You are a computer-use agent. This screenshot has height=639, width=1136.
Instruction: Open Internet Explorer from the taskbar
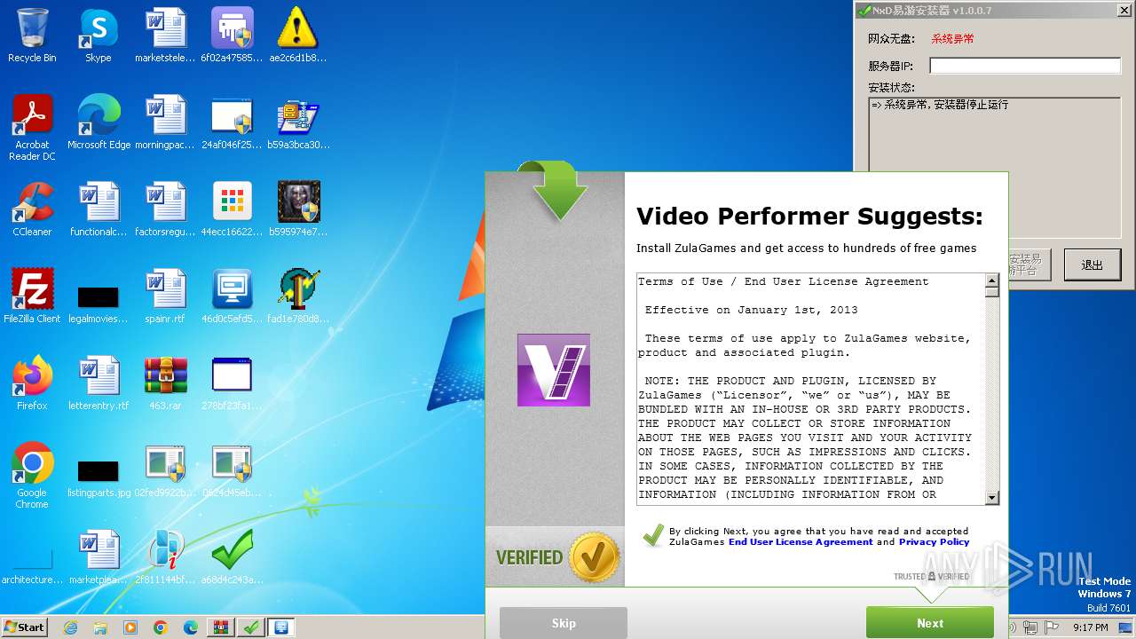70,627
